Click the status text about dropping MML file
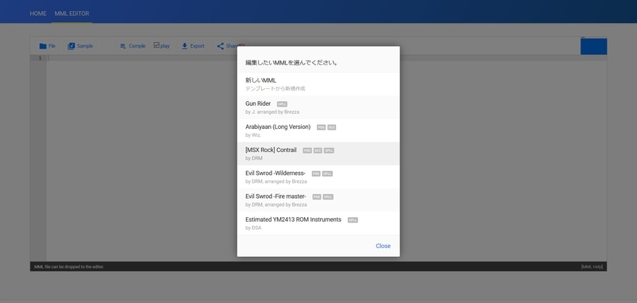This screenshot has height=303, width=637. (x=69, y=266)
